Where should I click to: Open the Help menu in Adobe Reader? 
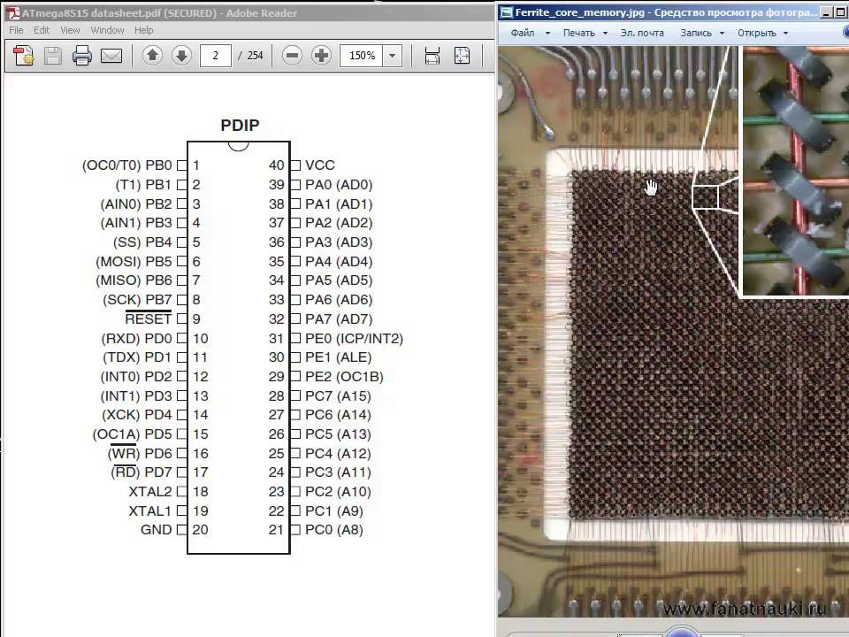click(x=143, y=30)
